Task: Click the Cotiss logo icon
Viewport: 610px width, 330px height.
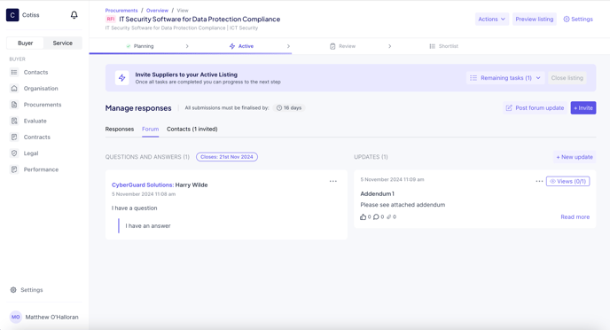Action: pyautogui.click(x=12, y=15)
